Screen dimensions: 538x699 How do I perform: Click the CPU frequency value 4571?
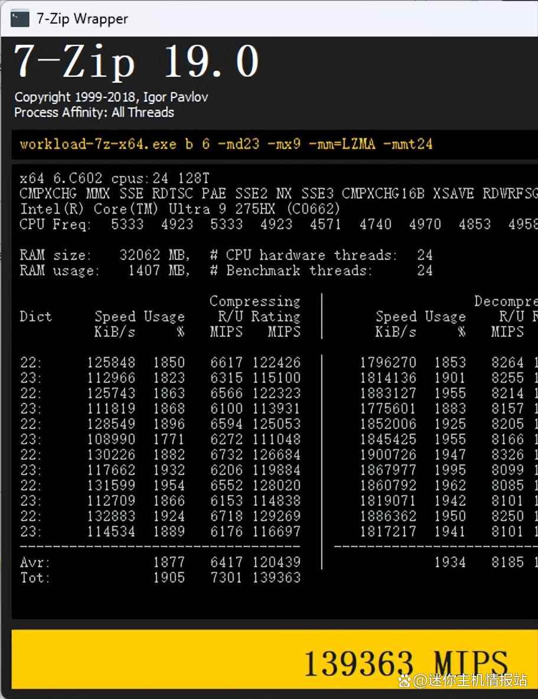[326, 224]
